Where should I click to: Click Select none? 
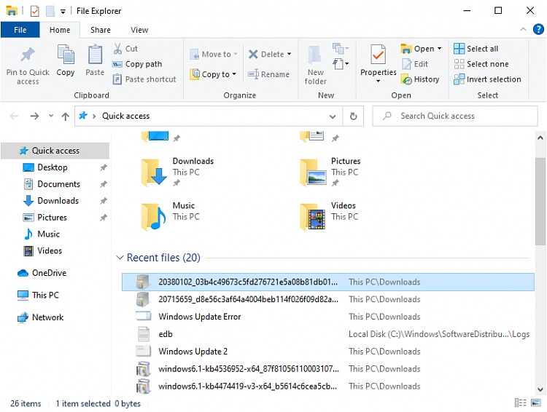(481, 64)
